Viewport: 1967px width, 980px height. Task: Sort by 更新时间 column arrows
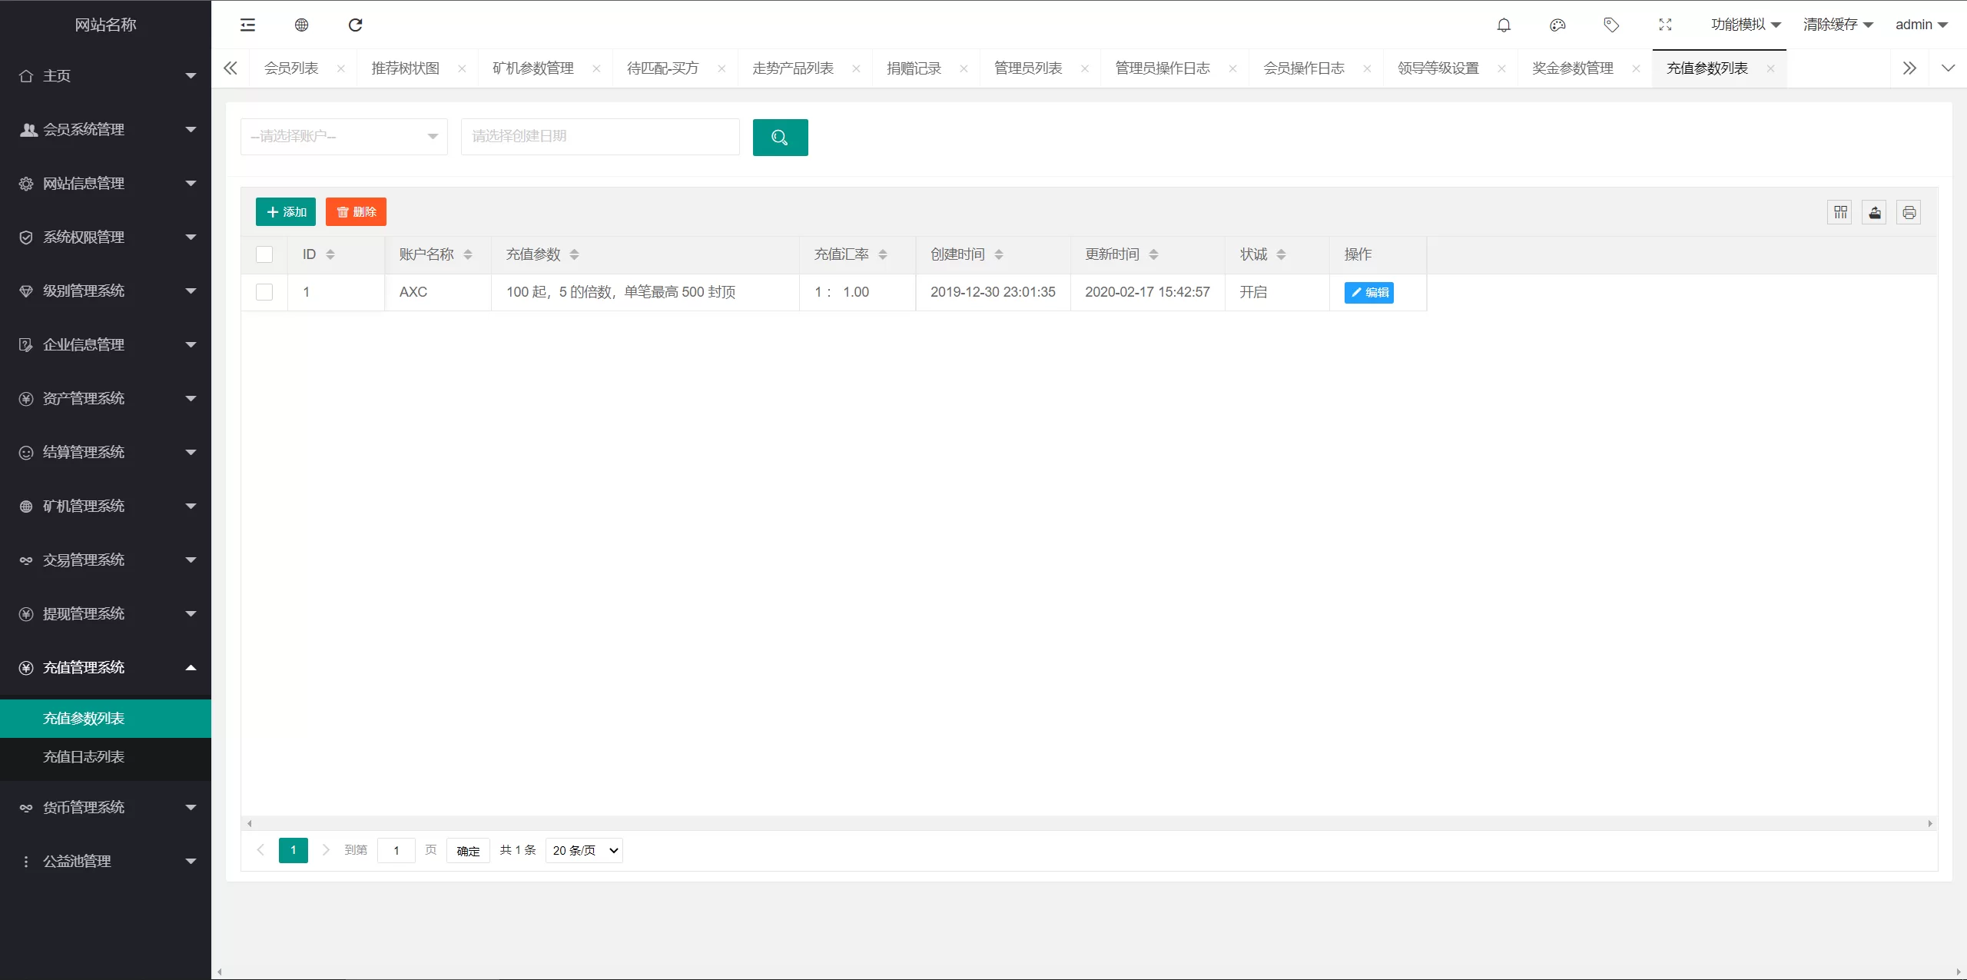(x=1153, y=254)
